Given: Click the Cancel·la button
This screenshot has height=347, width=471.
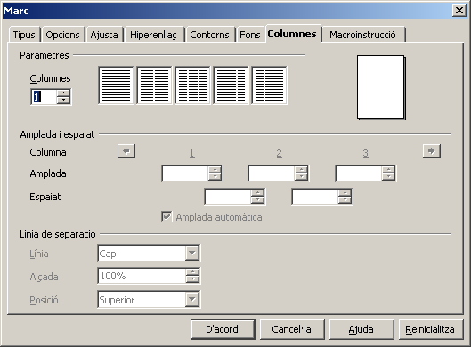Looking at the screenshot, I should (292, 329).
